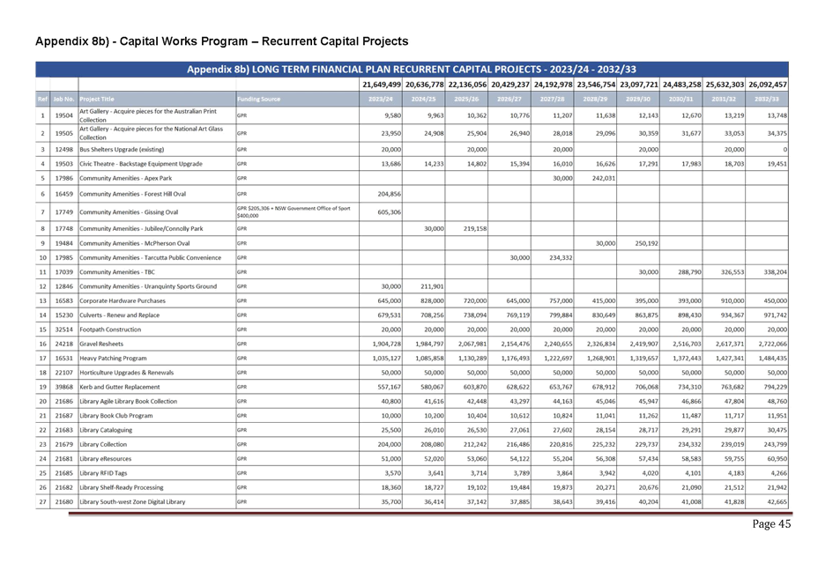
Task: Click 'Corporate Hardware Purchases' row title
Action: tap(123, 301)
